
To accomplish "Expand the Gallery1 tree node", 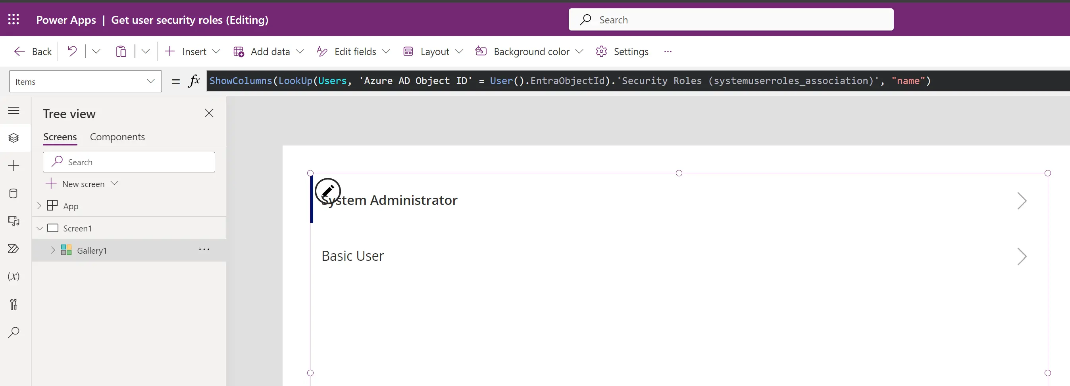I will click(x=53, y=250).
